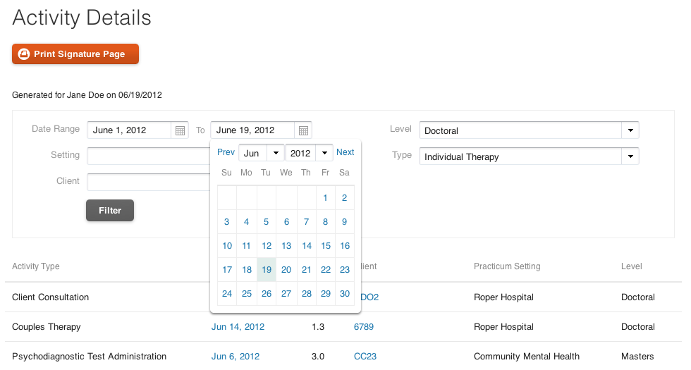Click the Activity Type column header
Viewport: 691px width, 370px height.
click(36, 266)
